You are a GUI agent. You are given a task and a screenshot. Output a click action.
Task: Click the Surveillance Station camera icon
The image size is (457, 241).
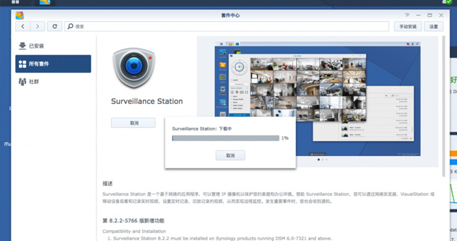[134, 68]
